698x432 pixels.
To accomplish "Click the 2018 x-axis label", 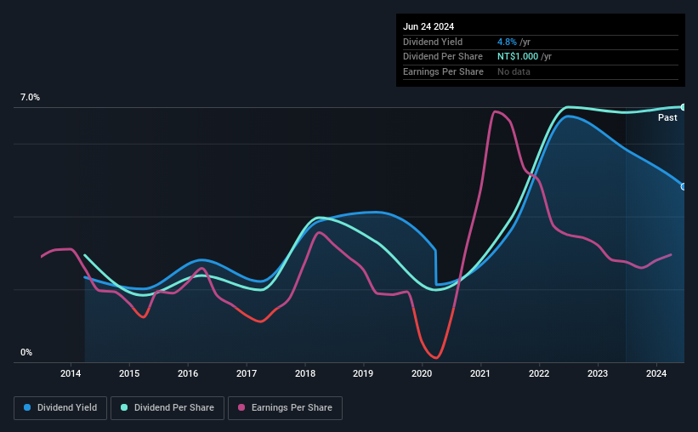I will (x=305, y=373).
